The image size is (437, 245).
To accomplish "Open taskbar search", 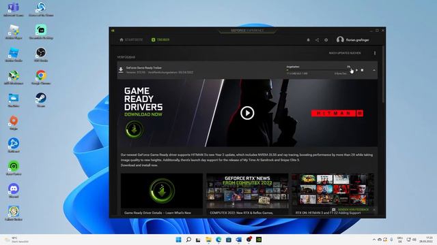I will [188, 240].
